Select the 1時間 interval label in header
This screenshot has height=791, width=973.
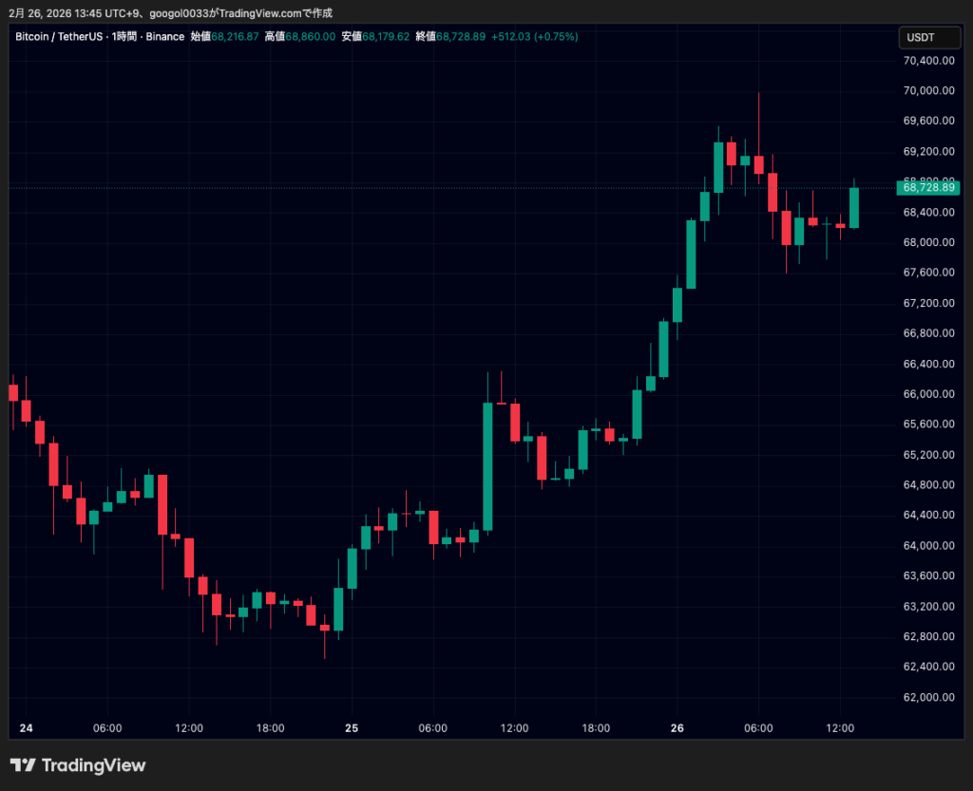tap(124, 37)
